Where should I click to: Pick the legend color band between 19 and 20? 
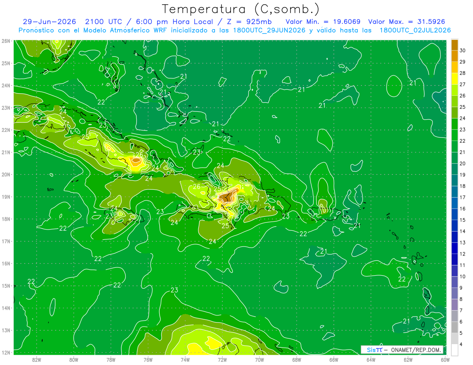click(454, 169)
